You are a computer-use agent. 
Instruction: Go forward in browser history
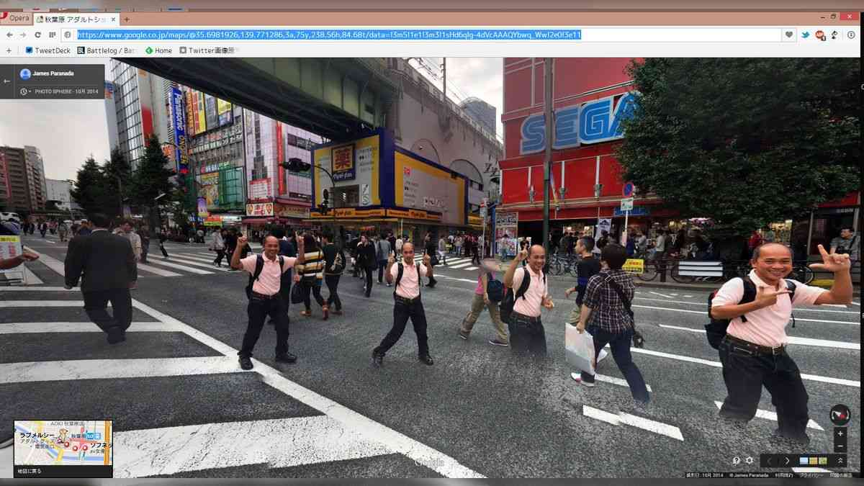23,35
